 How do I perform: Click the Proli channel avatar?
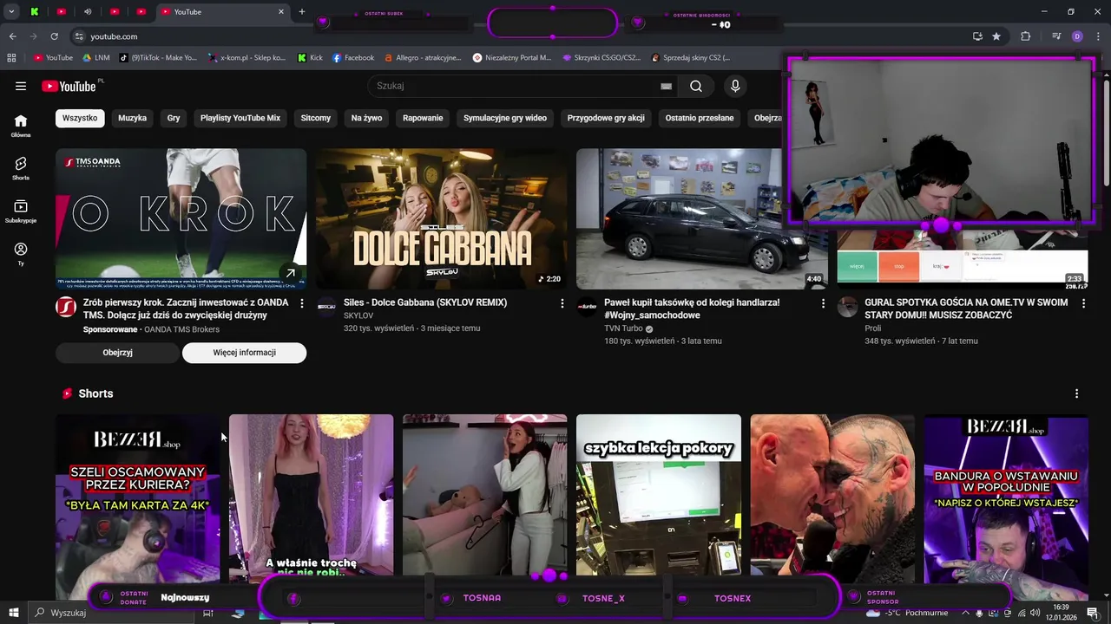click(x=847, y=307)
